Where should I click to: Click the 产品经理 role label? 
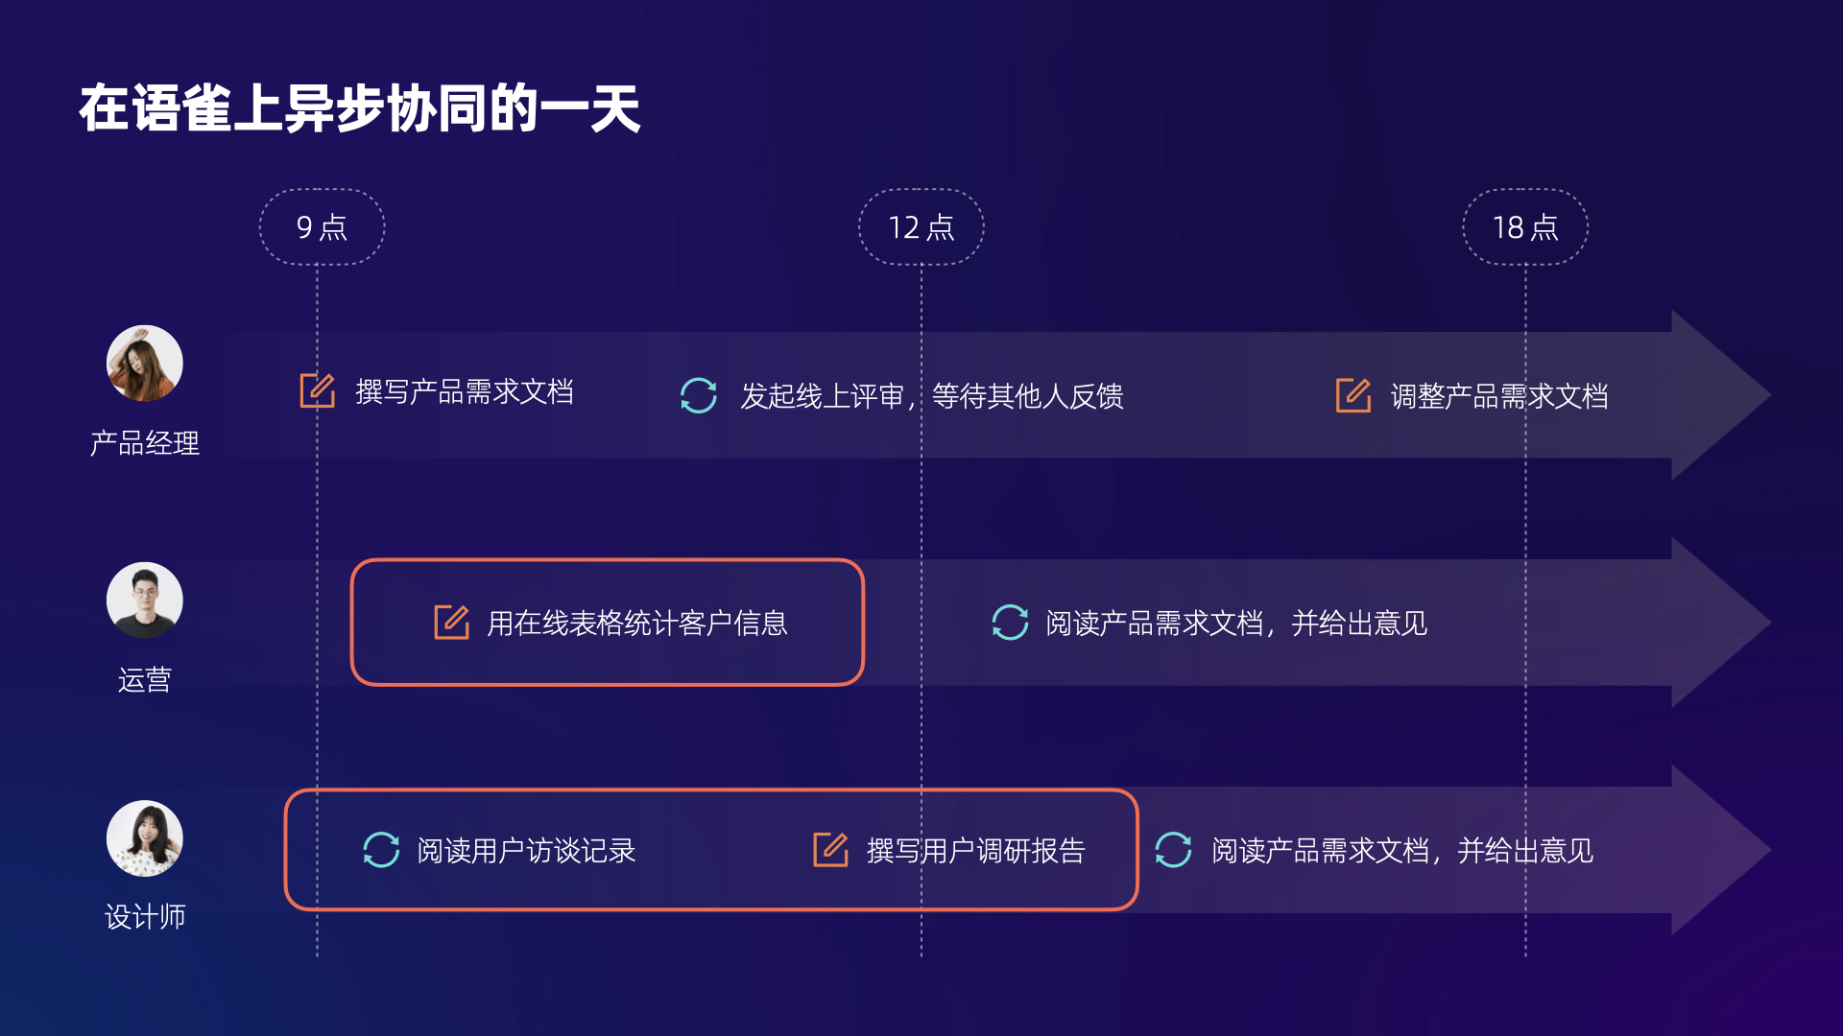click(144, 442)
